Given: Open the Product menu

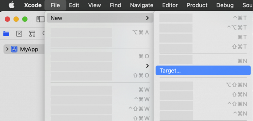Looking at the screenshot, I should click(197, 5).
